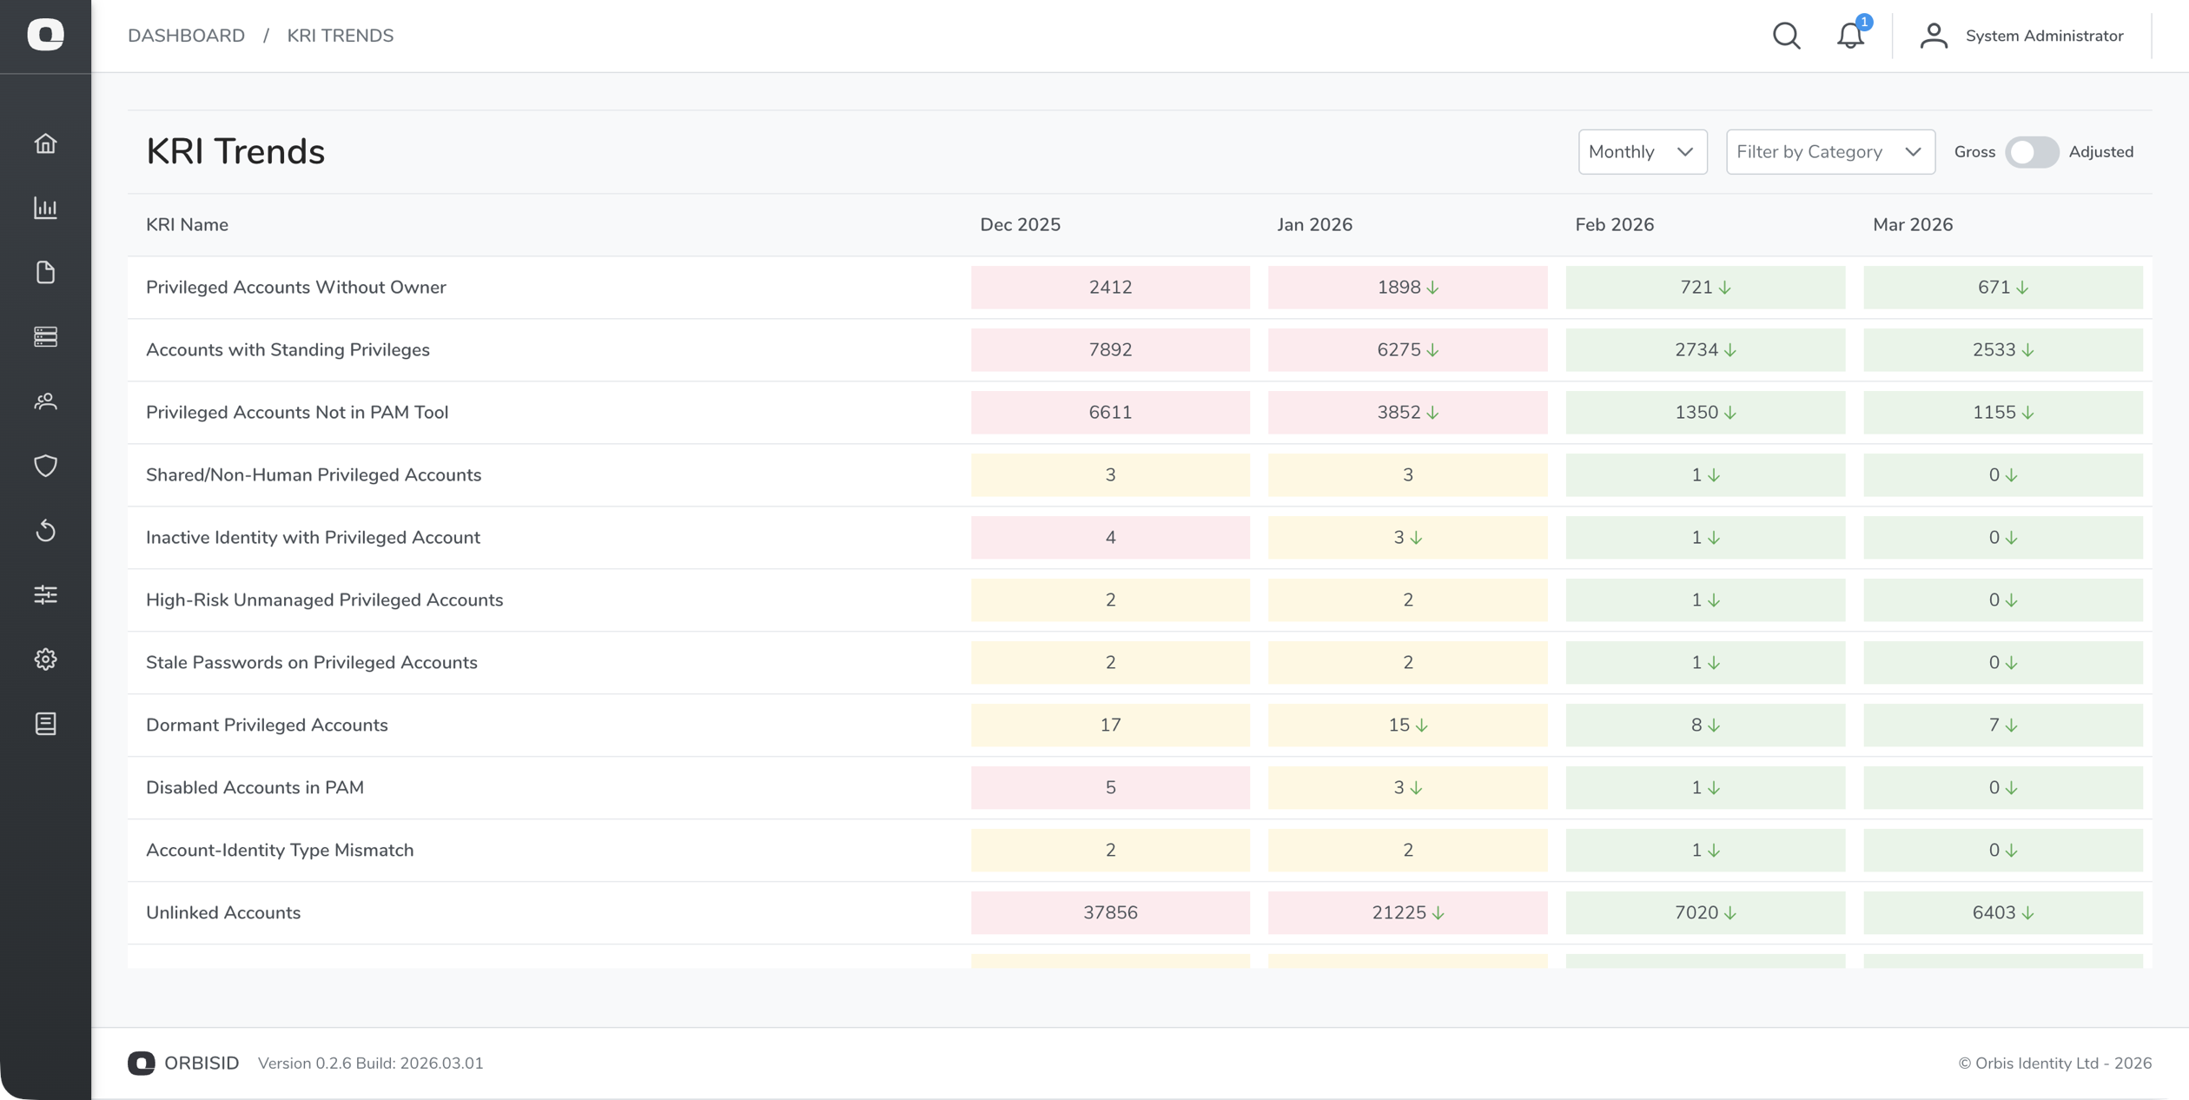Click the shield security sidebar icon
The height and width of the screenshot is (1100, 2189).
pos(45,466)
